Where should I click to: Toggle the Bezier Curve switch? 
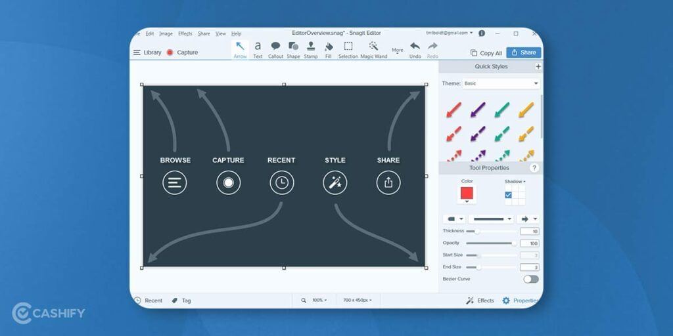[x=531, y=279]
